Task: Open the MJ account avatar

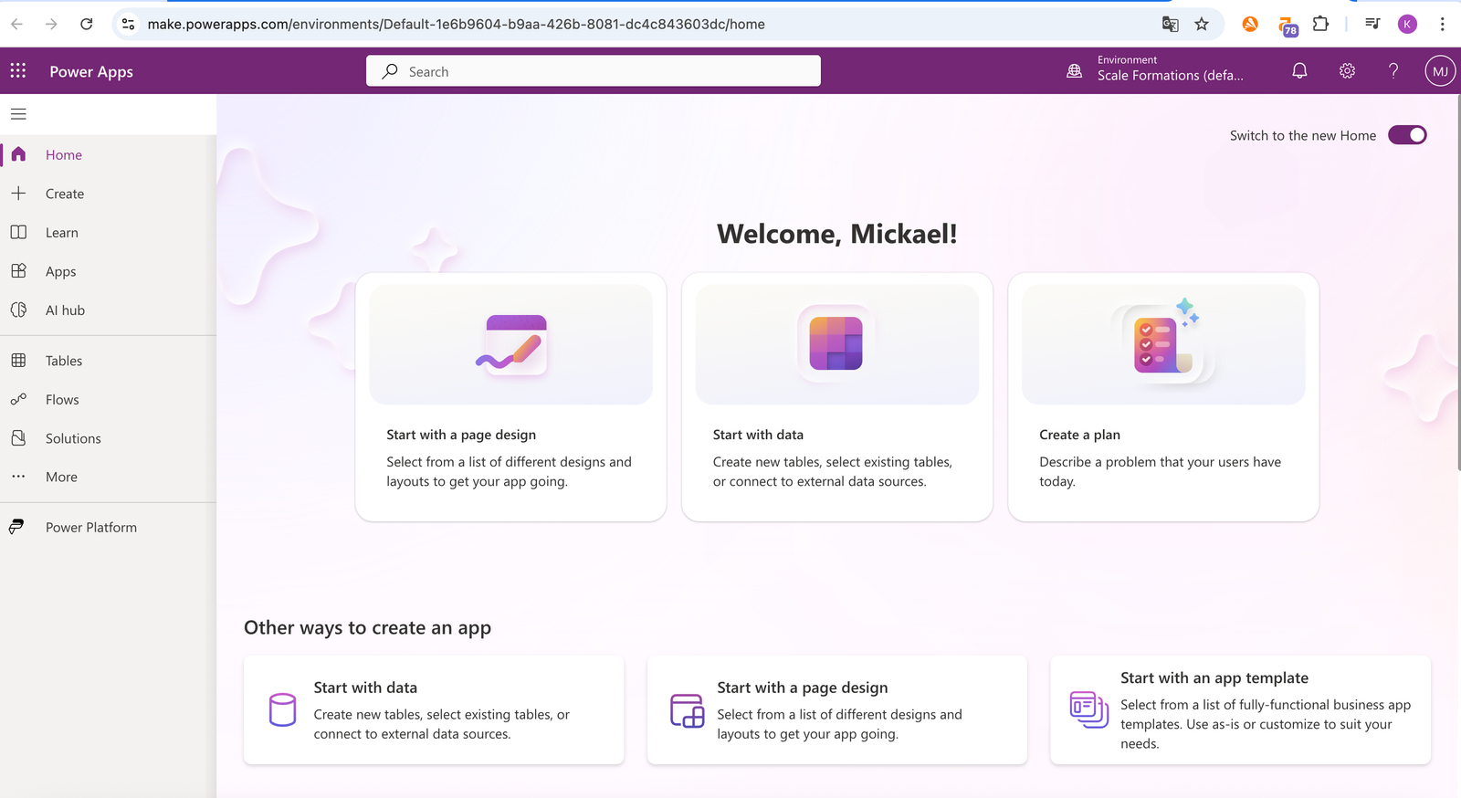Action: tap(1440, 71)
